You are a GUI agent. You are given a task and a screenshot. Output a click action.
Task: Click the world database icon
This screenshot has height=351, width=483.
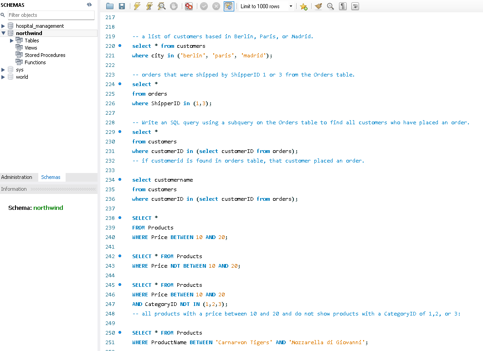[x=10, y=76]
